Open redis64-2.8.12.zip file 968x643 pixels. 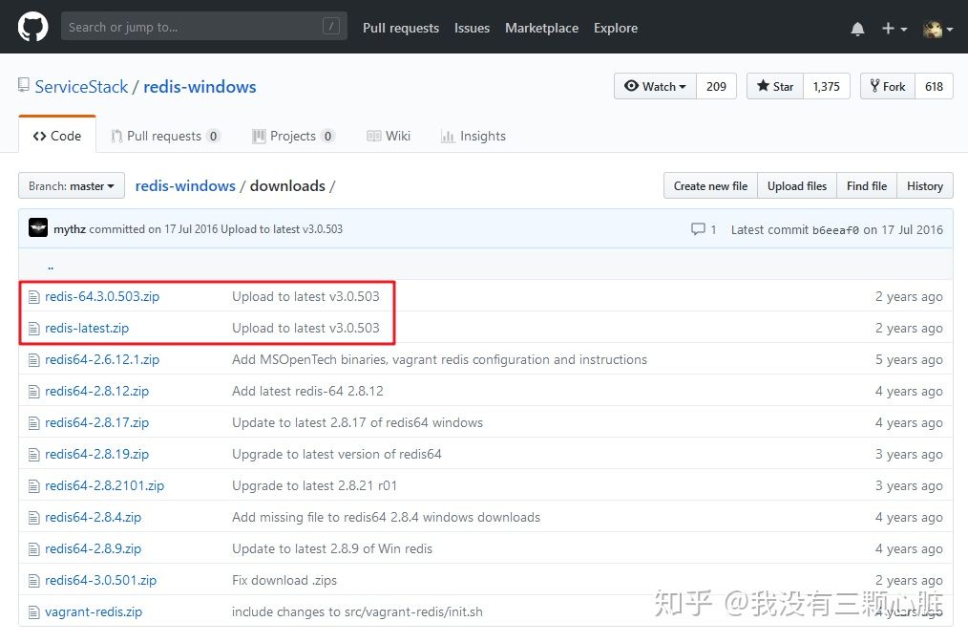97,391
